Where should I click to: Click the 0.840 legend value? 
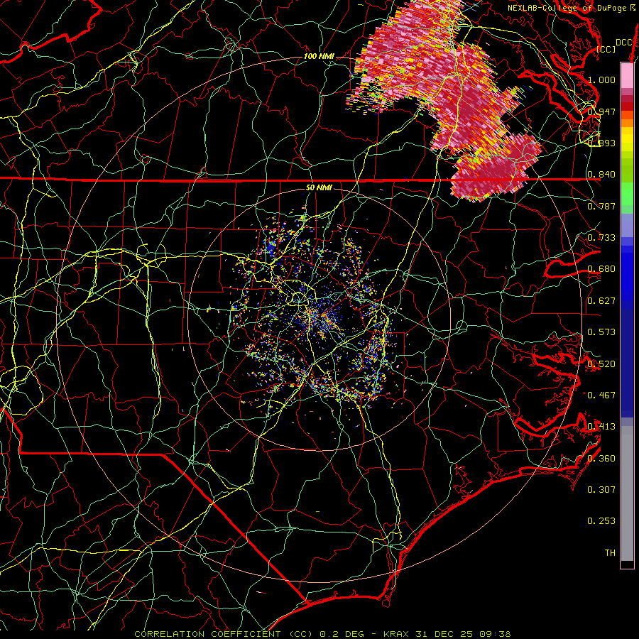pyautogui.click(x=601, y=175)
